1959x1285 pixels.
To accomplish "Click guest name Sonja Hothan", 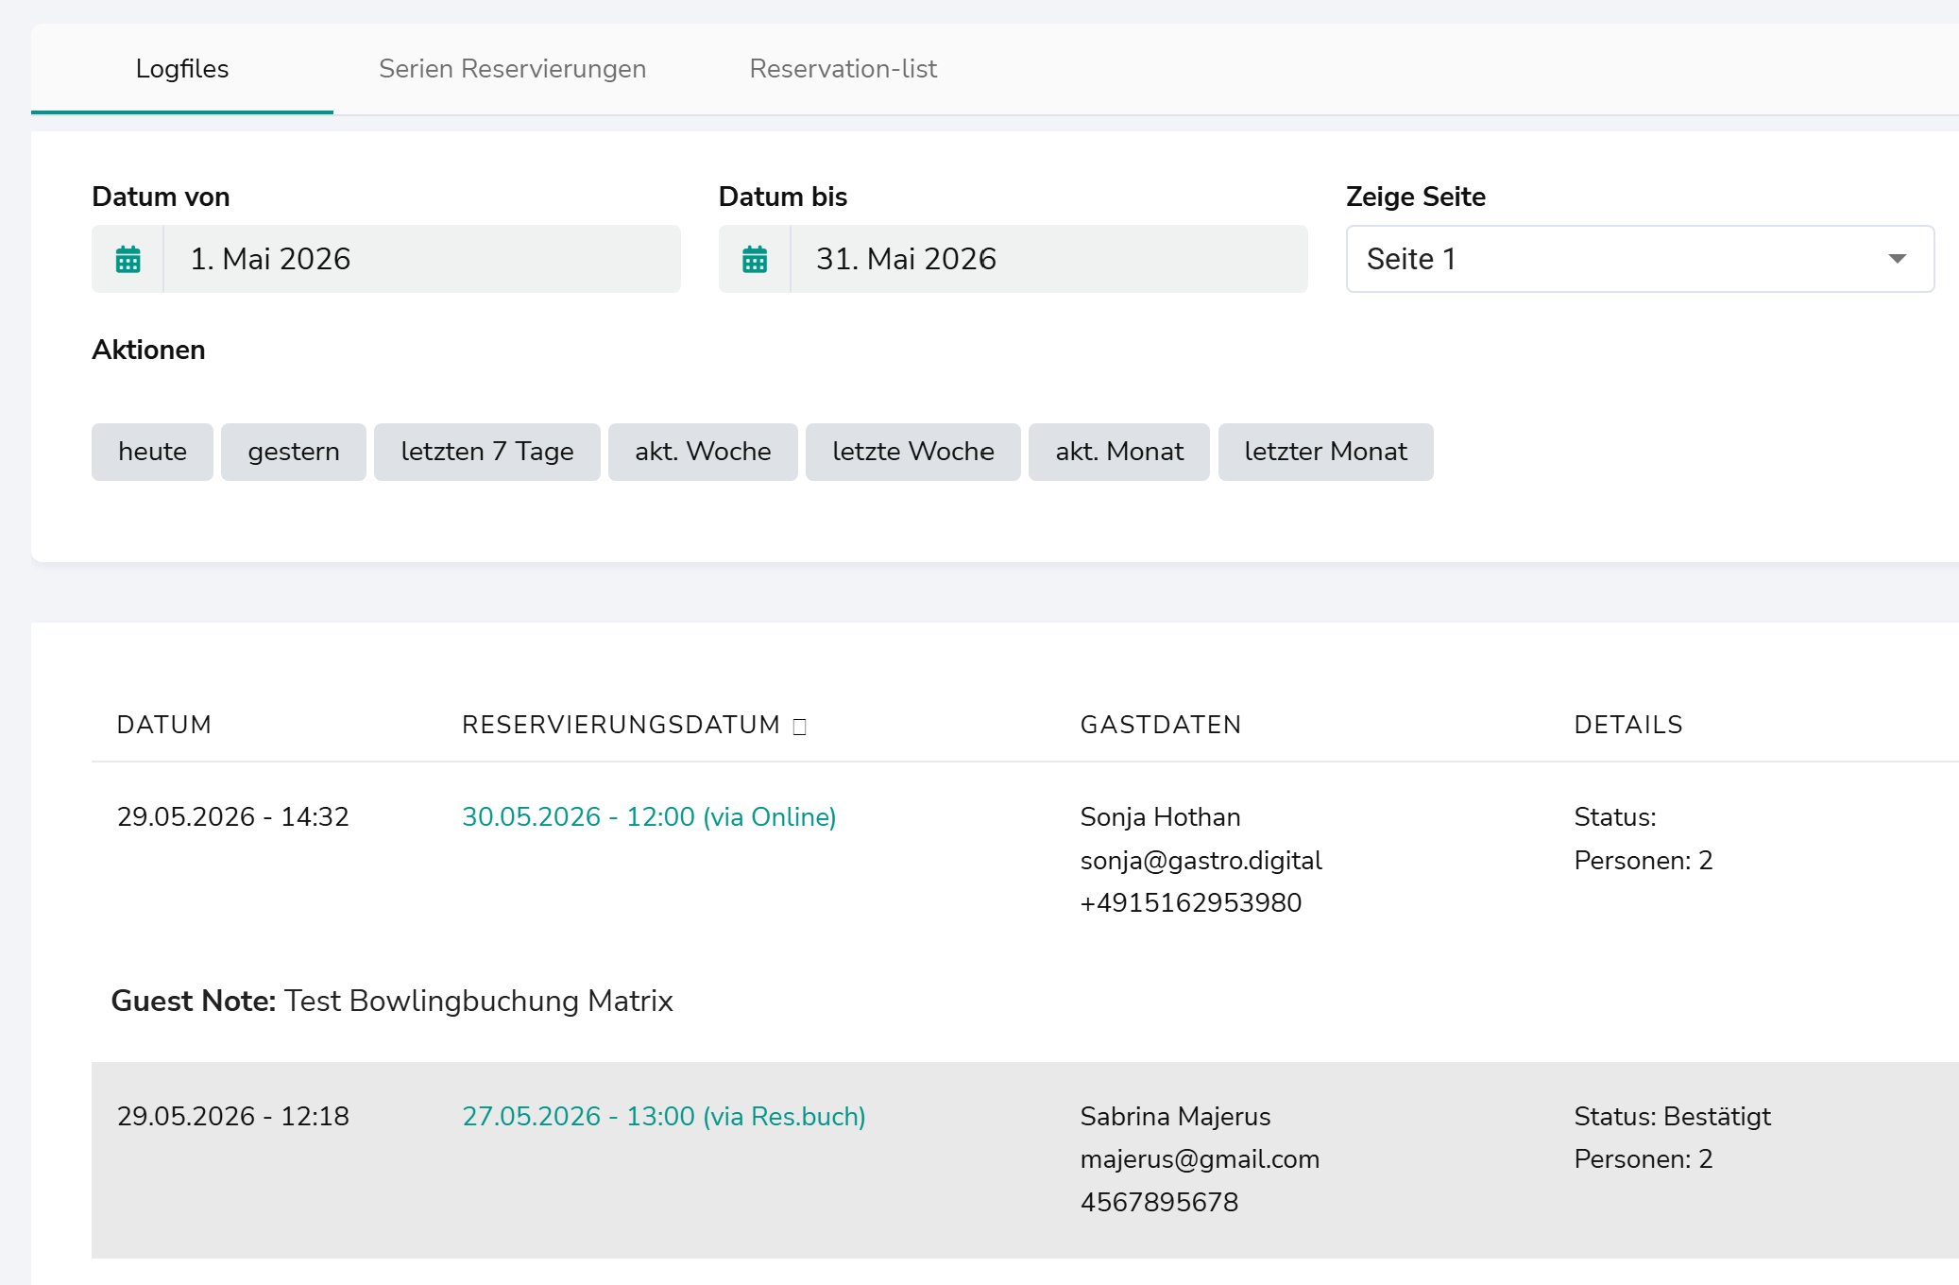I will pyautogui.click(x=1161, y=816).
